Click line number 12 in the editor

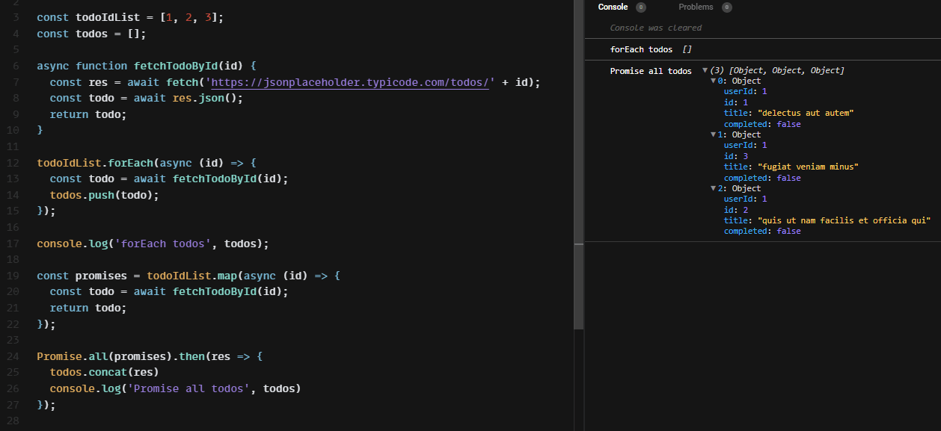[13, 162]
